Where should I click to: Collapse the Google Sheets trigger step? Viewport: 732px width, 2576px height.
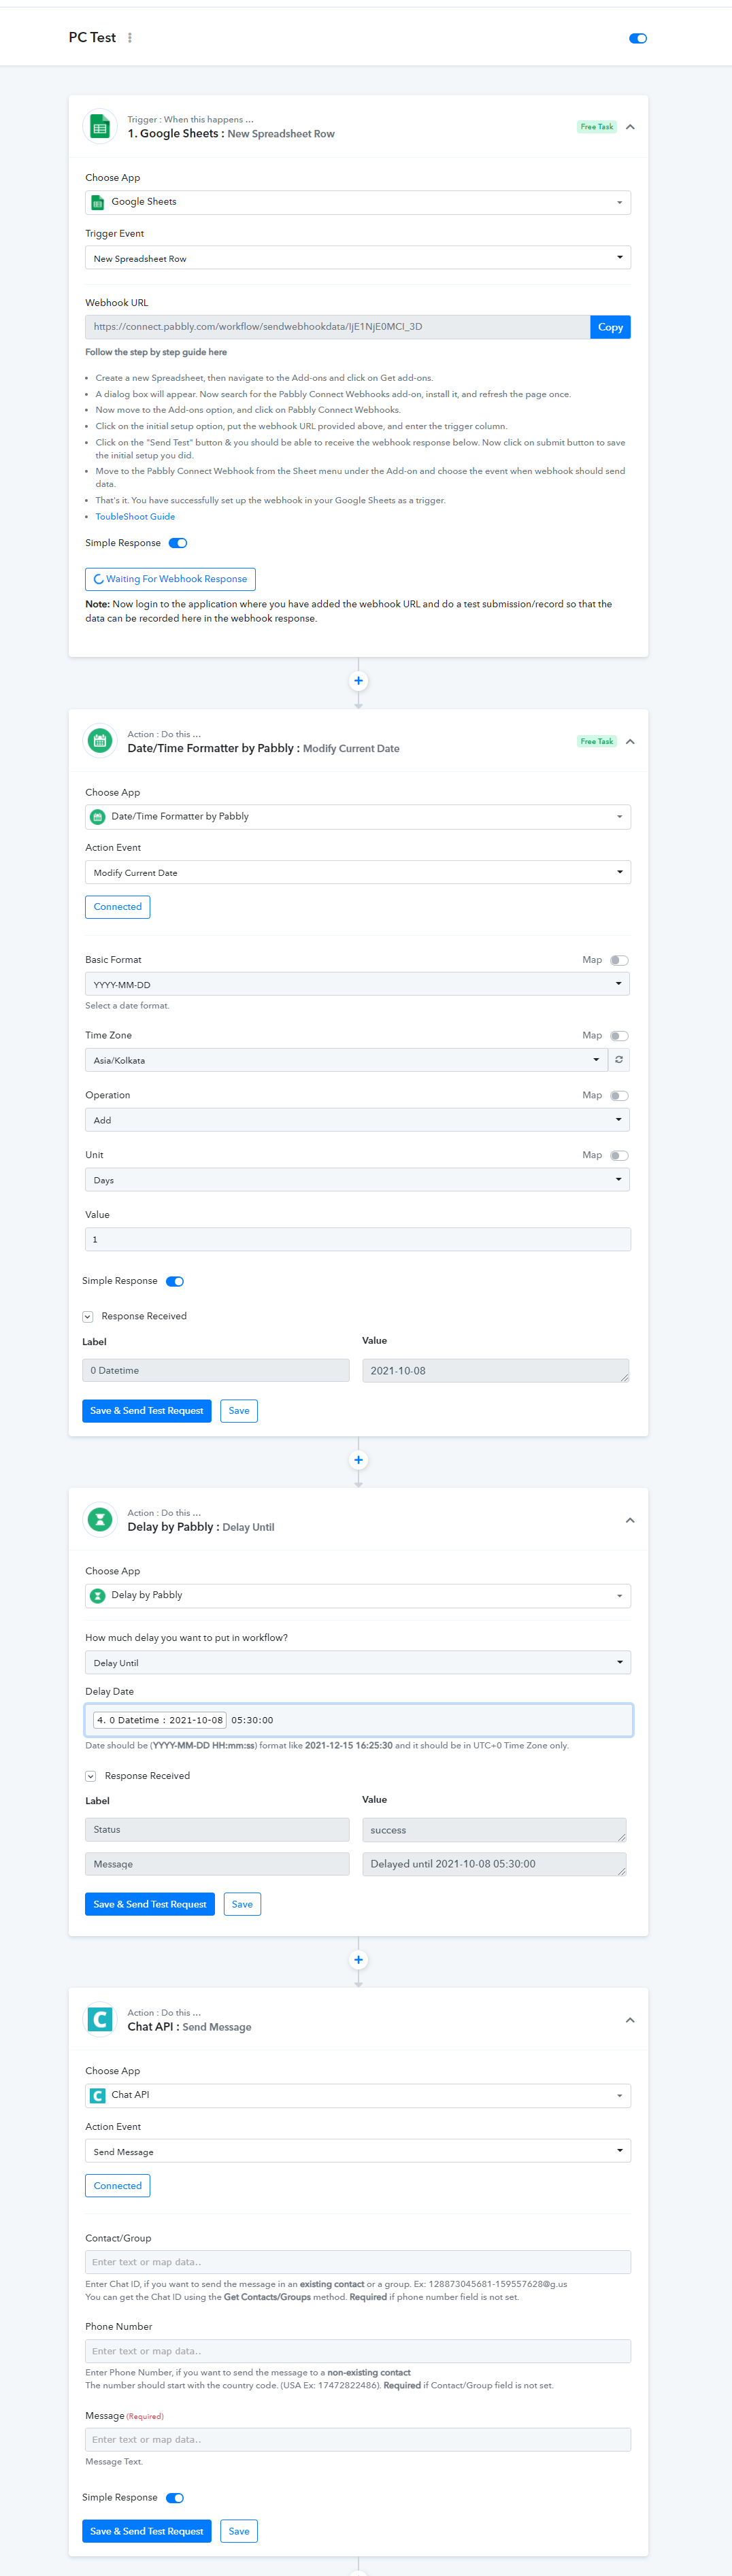pos(630,127)
